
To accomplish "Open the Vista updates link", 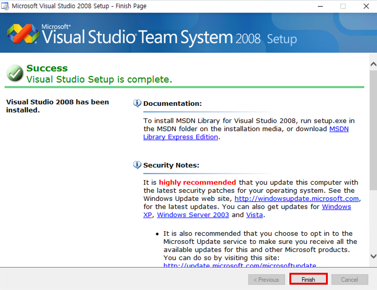I will (254, 215).
